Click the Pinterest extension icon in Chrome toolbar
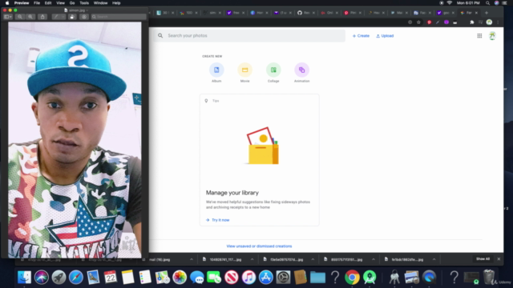The image size is (513, 288). click(x=430, y=22)
